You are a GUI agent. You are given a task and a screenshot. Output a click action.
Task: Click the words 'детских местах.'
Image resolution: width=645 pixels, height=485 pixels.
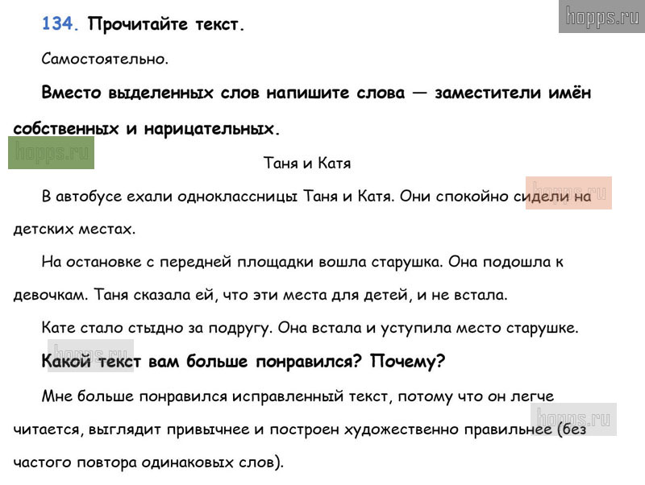[74, 229]
